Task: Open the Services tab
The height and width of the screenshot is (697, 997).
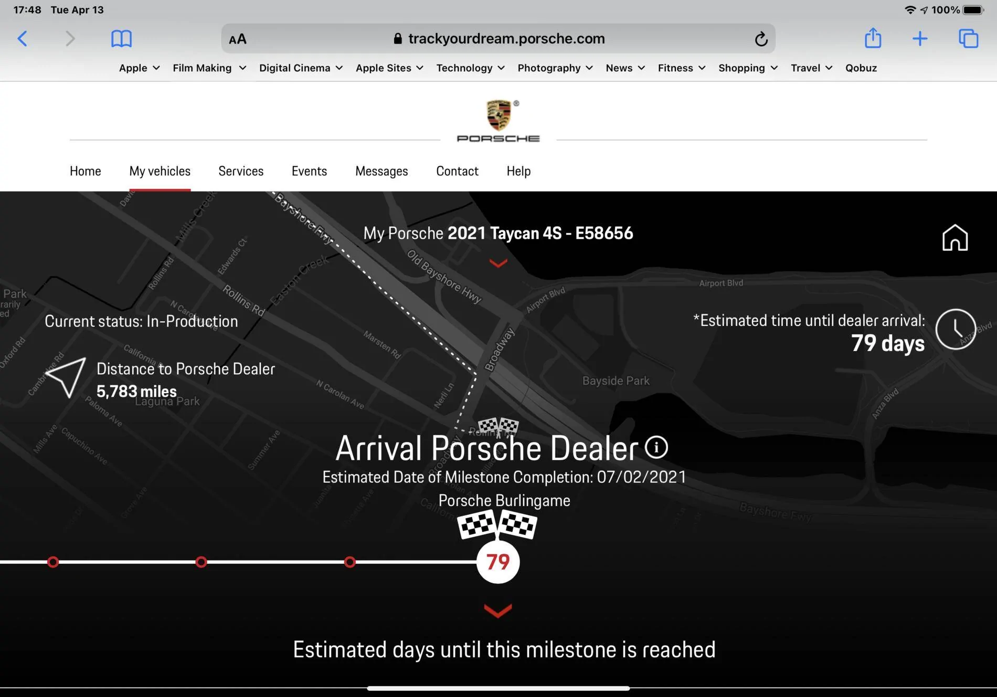Action: pos(241,171)
